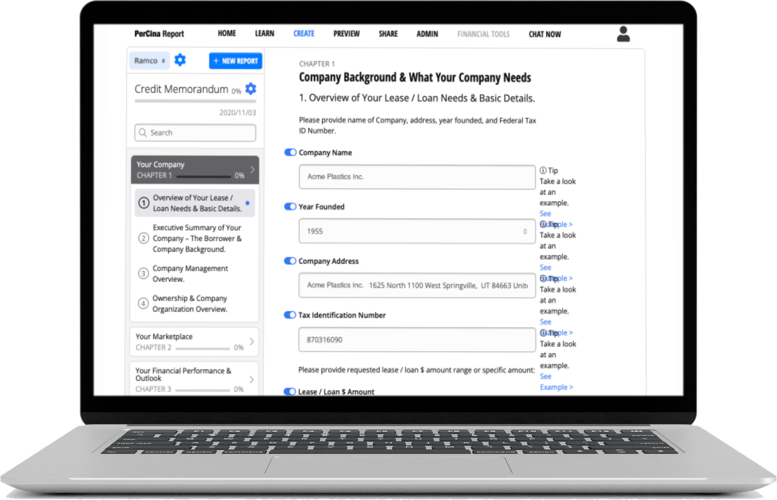
Task: Open the Ramco company dropdown
Action: tap(150, 61)
